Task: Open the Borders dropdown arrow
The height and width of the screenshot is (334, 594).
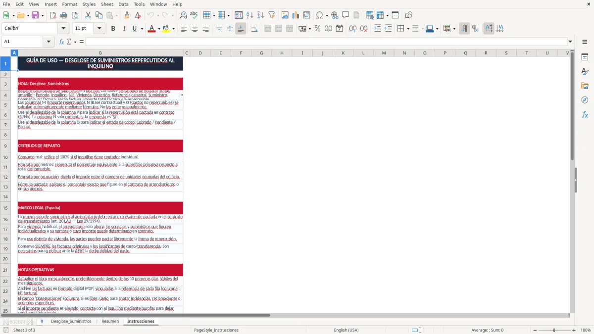Action: pos(408,29)
